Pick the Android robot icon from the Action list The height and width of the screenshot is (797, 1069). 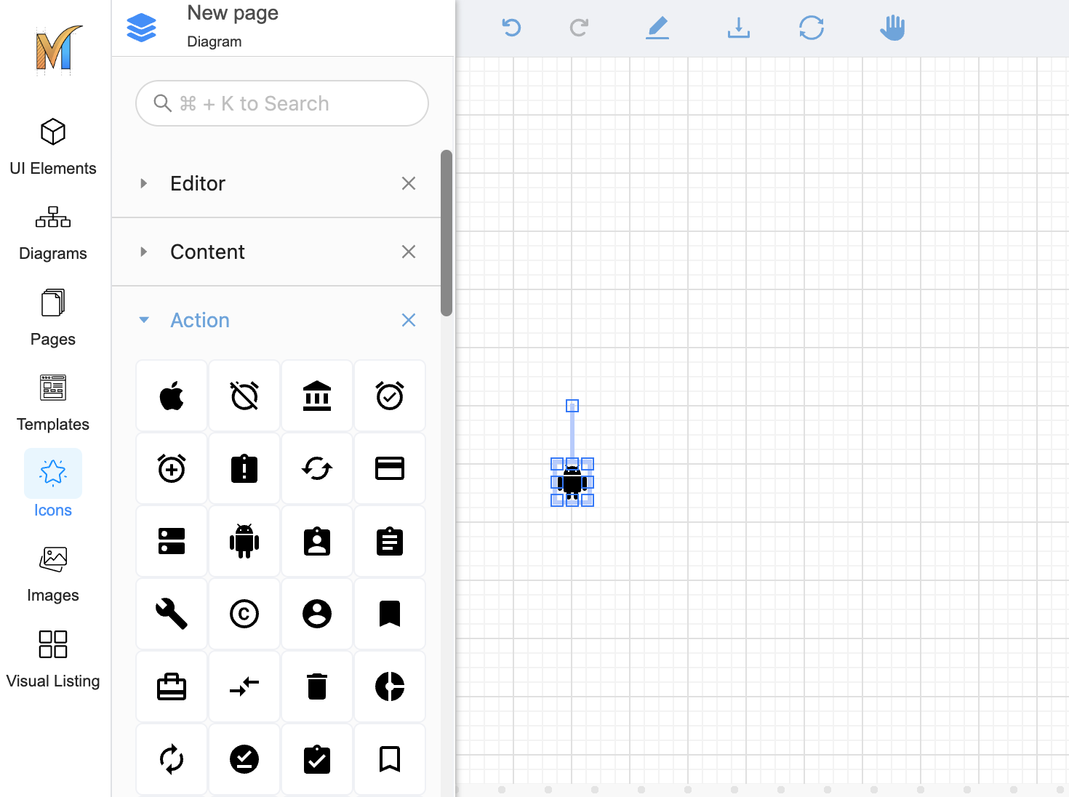coord(244,541)
